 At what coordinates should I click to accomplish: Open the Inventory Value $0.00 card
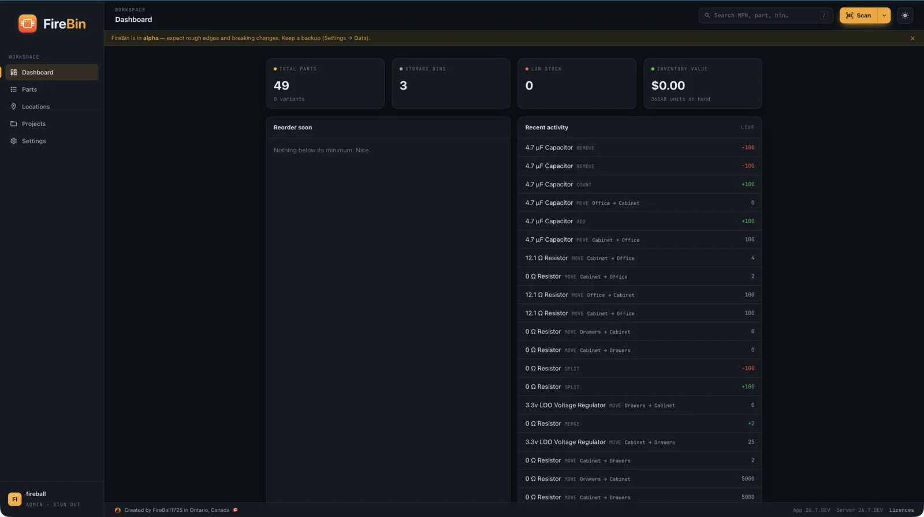(703, 84)
